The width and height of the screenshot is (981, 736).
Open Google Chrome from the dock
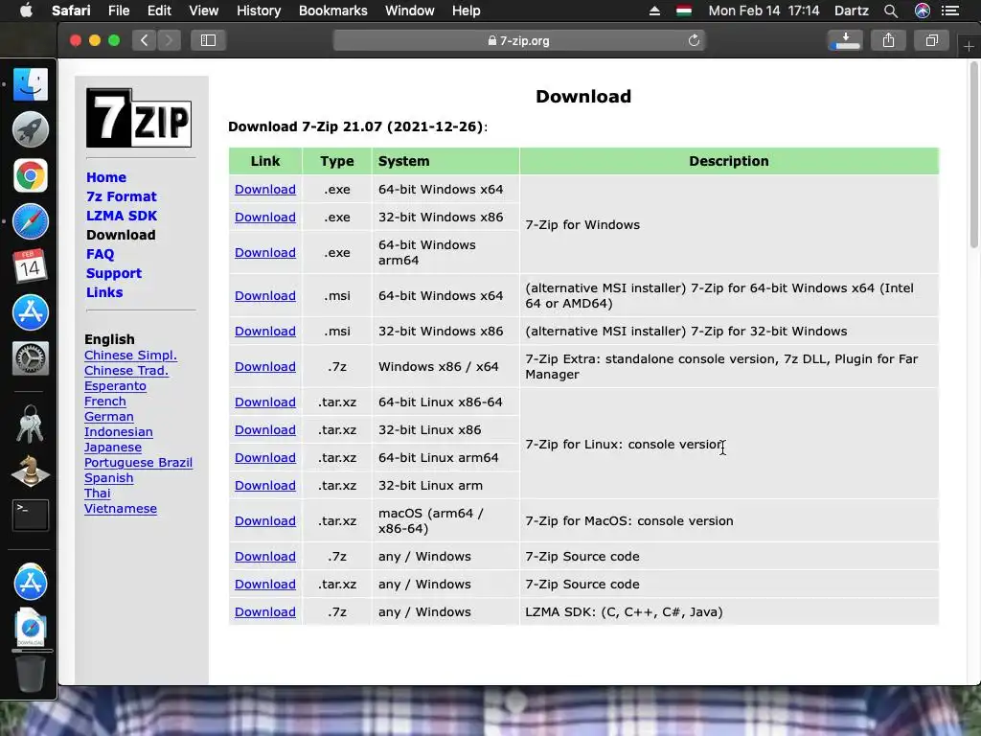click(x=30, y=176)
